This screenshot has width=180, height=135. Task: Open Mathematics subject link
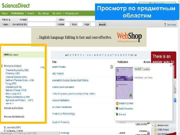[13, 93]
